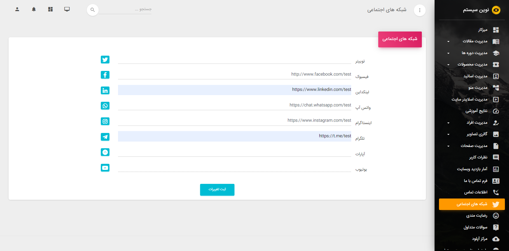The height and width of the screenshot is (251, 509).
Task: Click the search magnifier button
Action: click(93, 10)
